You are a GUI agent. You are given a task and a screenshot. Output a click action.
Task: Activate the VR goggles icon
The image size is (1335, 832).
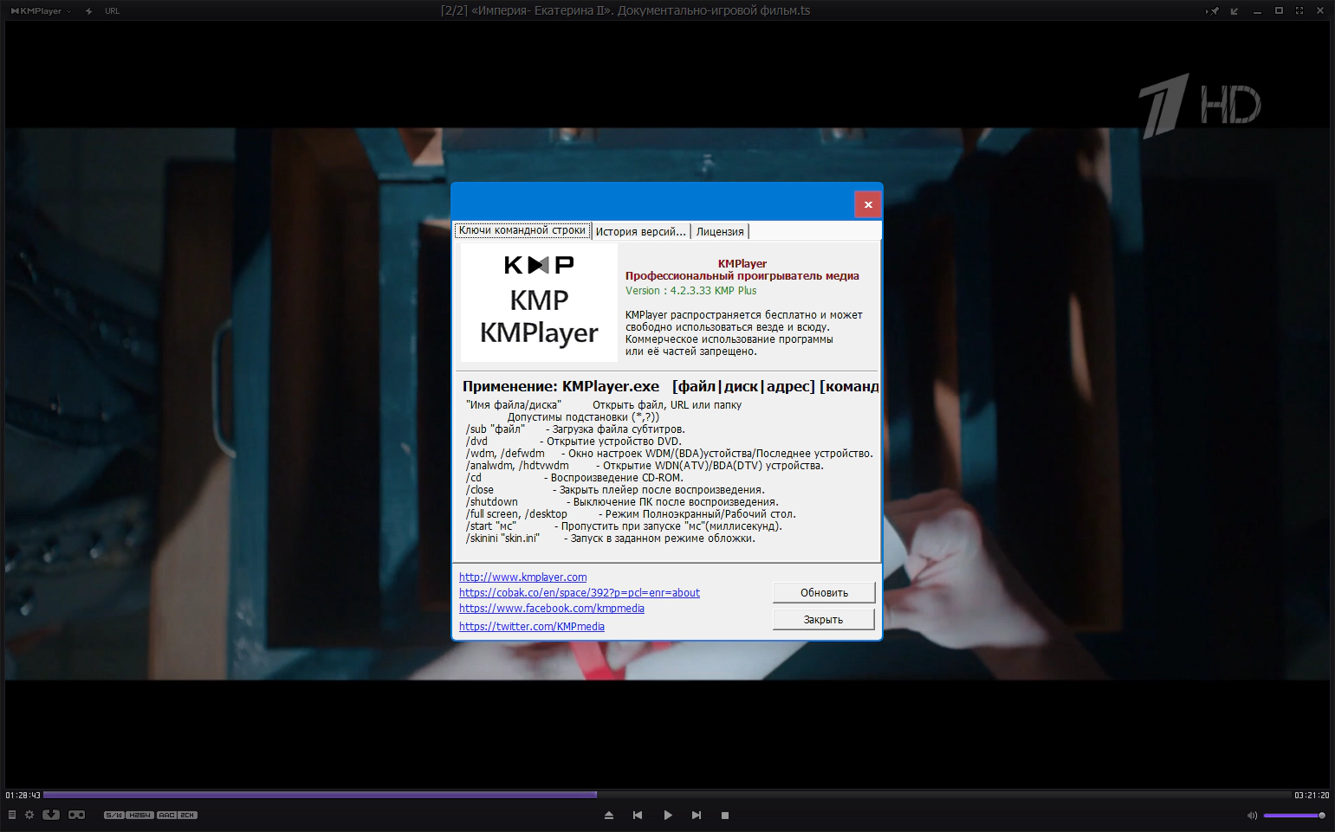pos(77,815)
